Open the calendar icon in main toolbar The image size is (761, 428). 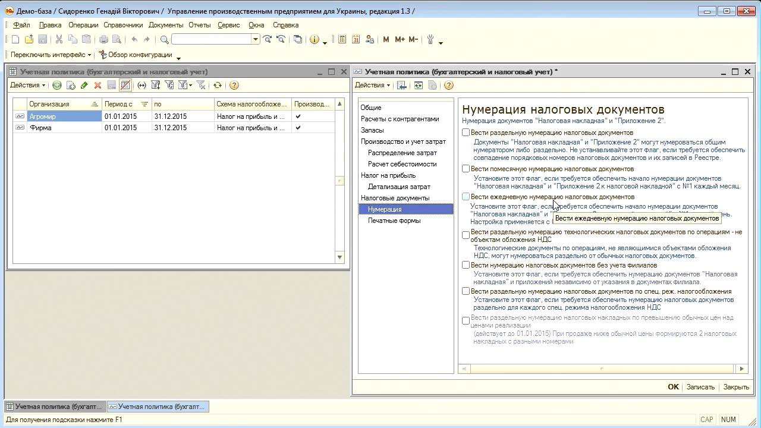(356, 39)
